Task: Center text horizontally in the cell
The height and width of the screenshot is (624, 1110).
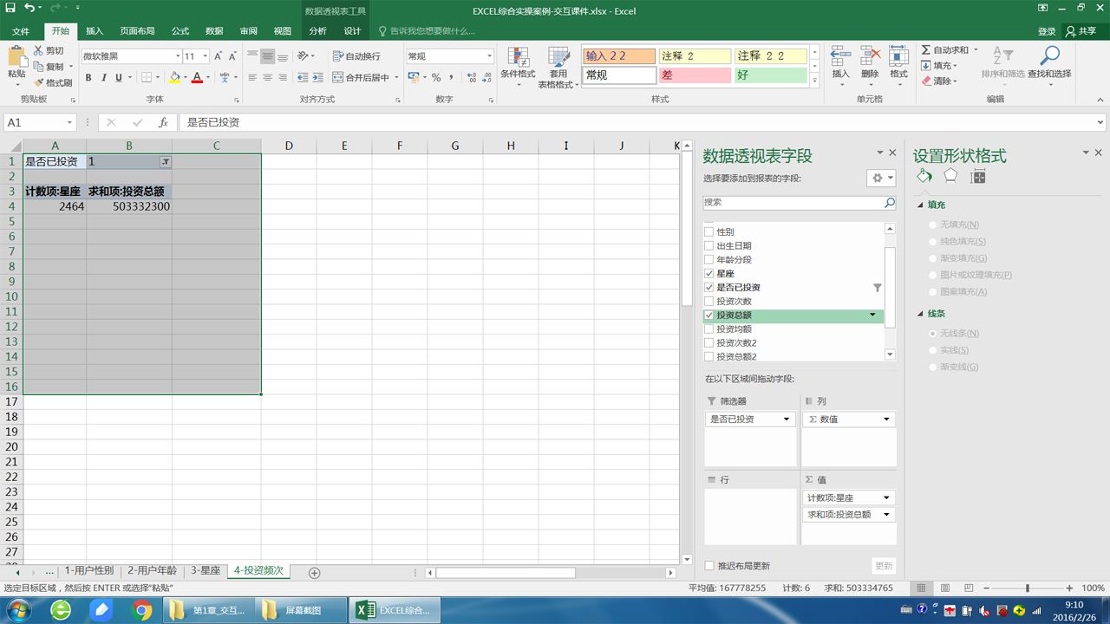Action: point(268,78)
